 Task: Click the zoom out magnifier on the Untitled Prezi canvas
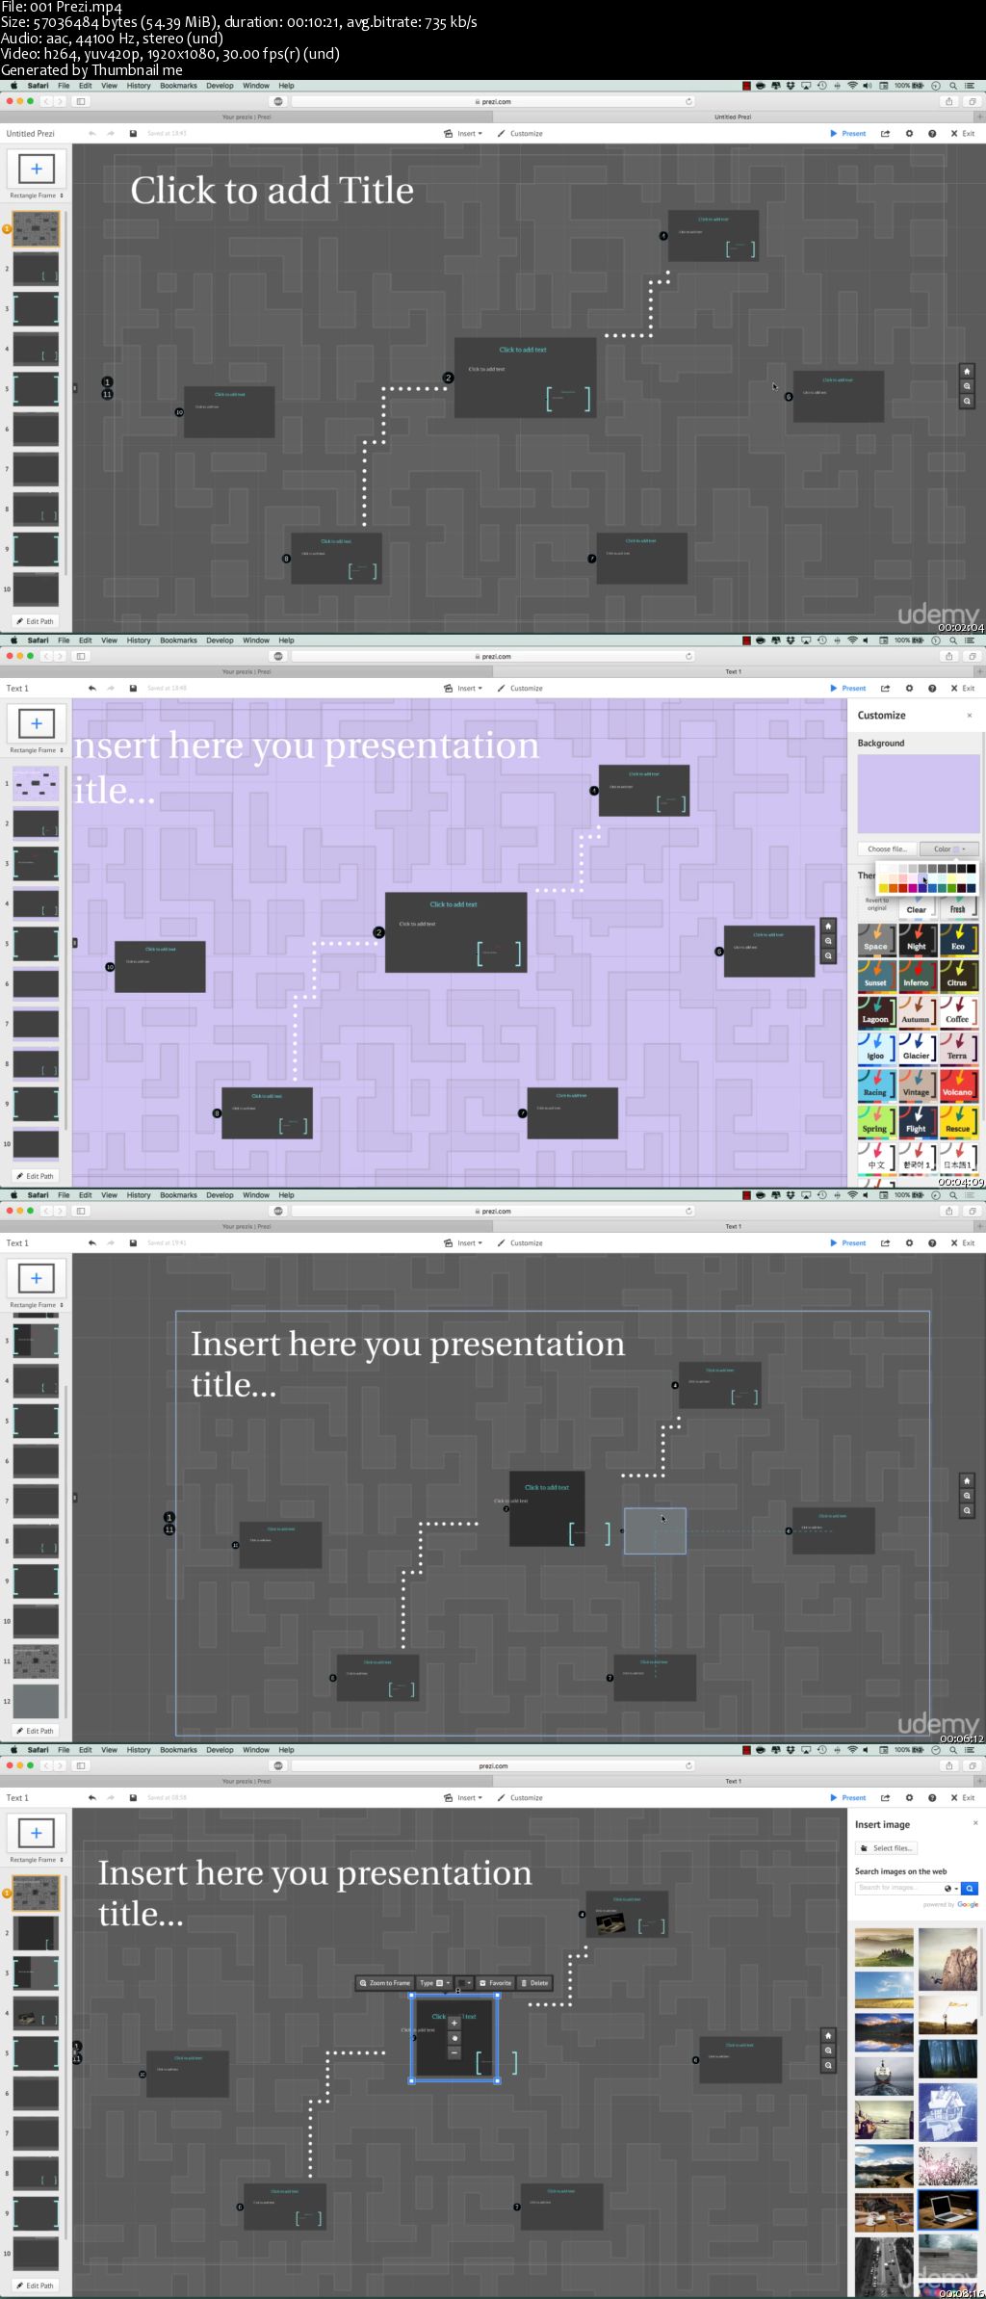point(968,401)
